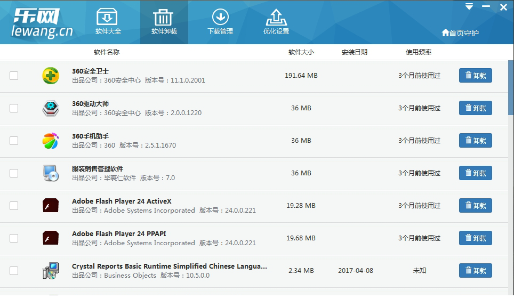Viewport: 514px width, 307px height.
Task: Close the lewang window
Action: tap(503, 7)
